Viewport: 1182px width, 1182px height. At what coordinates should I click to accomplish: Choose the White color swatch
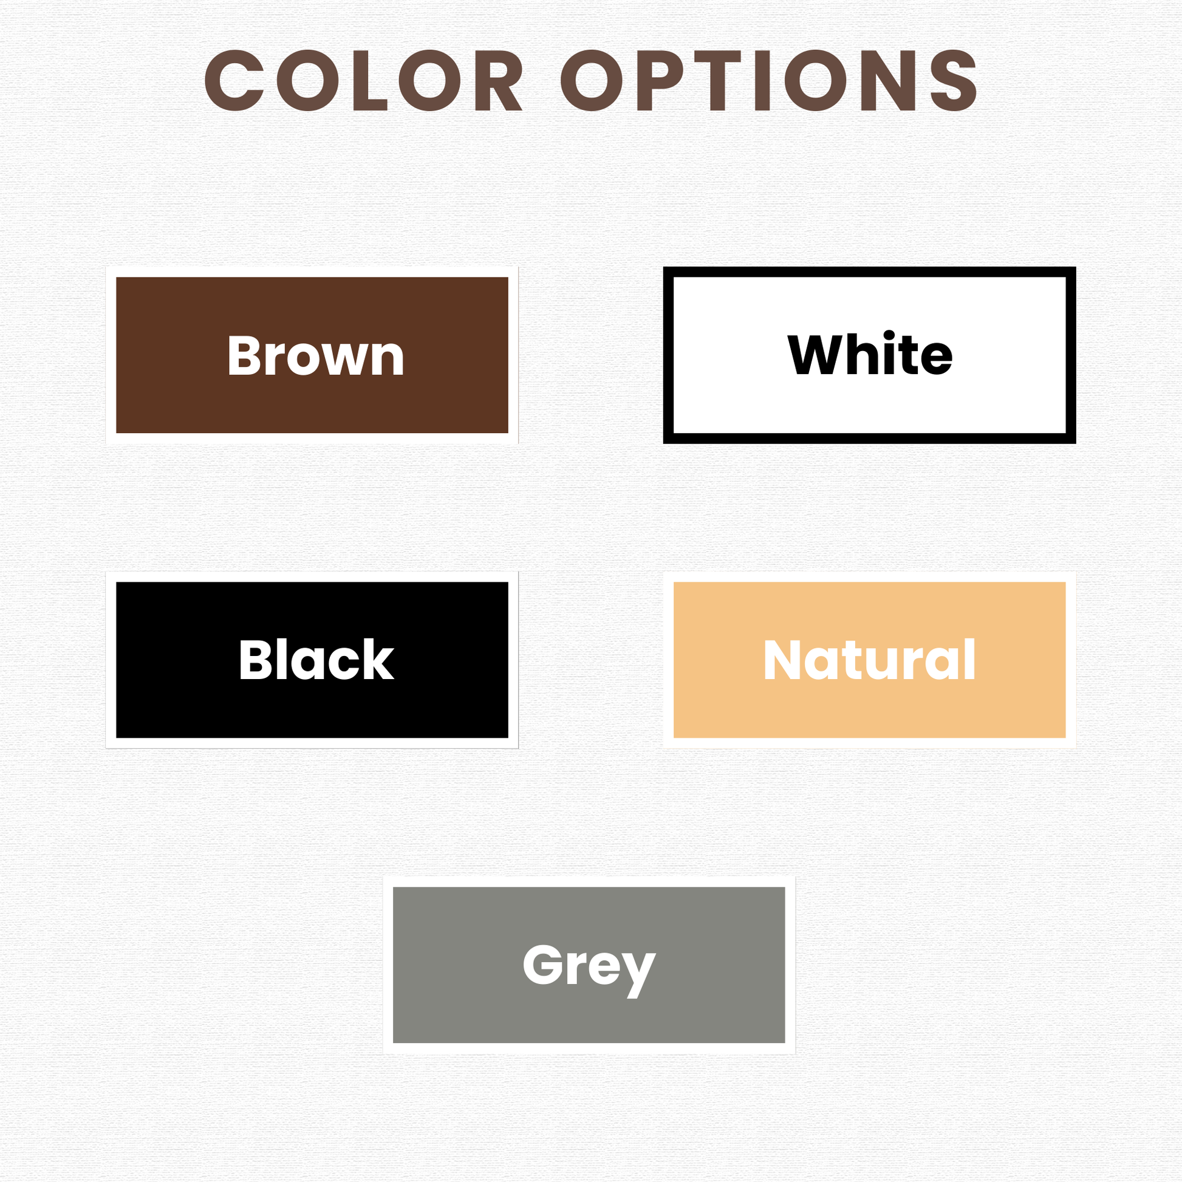point(869,355)
